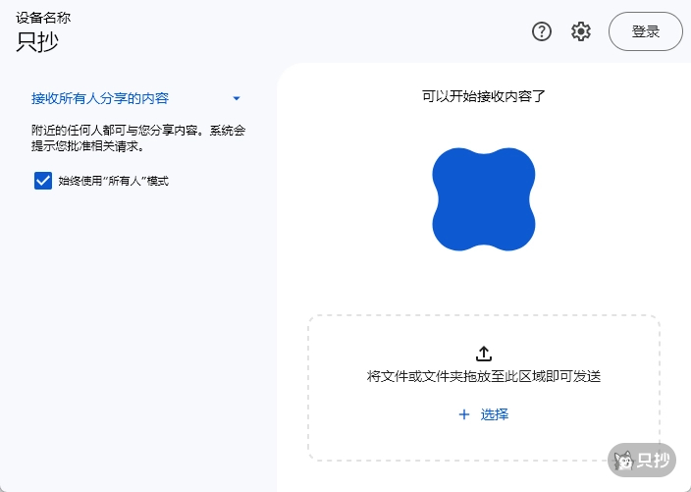691x492 pixels.
Task: Open help via question mark icon
Action: pos(541,31)
